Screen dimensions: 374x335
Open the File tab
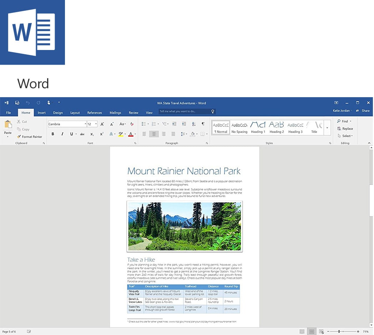[x=8, y=113]
